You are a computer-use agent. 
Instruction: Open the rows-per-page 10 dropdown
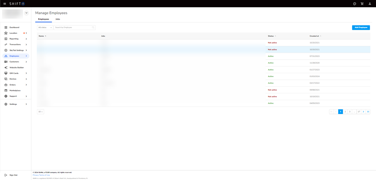[40, 112]
